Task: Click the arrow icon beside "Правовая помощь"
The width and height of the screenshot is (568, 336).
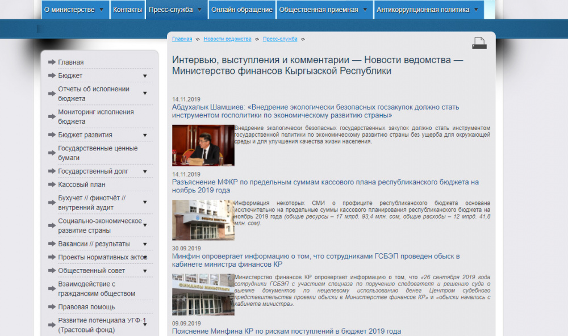Action: point(51,306)
